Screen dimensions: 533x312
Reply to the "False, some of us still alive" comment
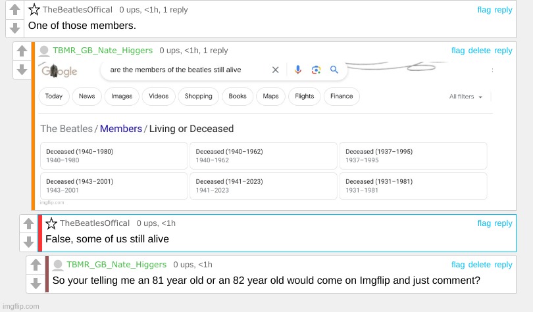[x=503, y=223]
